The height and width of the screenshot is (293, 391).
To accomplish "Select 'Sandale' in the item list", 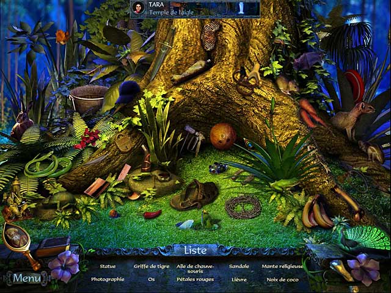I will pyautogui.click(x=239, y=266).
